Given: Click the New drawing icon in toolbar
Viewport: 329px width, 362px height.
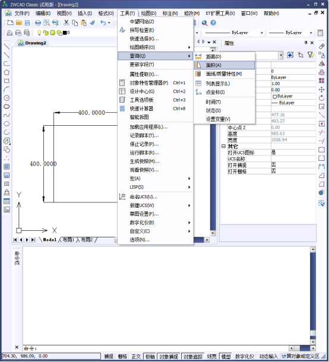Looking at the screenshot, I should (10, 23).
